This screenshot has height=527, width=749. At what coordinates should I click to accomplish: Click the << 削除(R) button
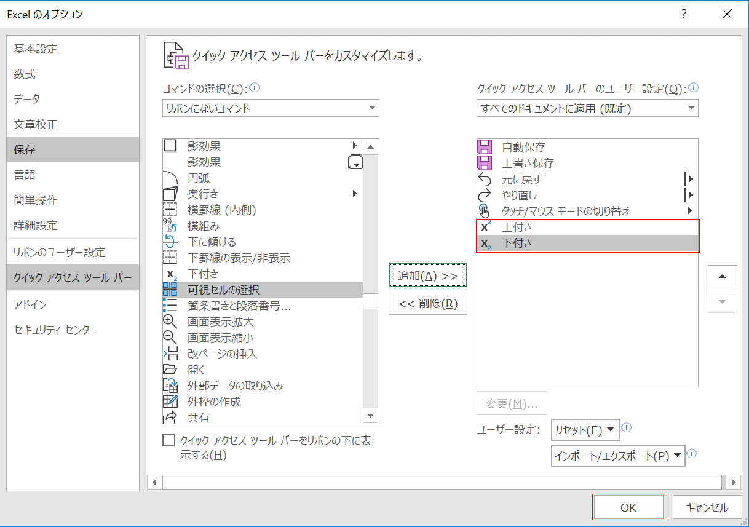(428, 303)
